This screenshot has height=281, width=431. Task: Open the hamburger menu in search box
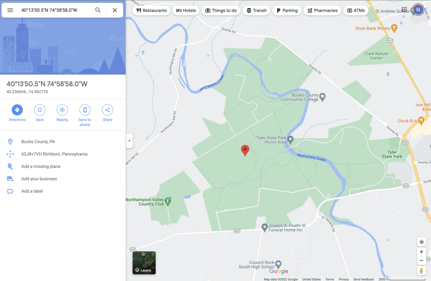(10, 10)
